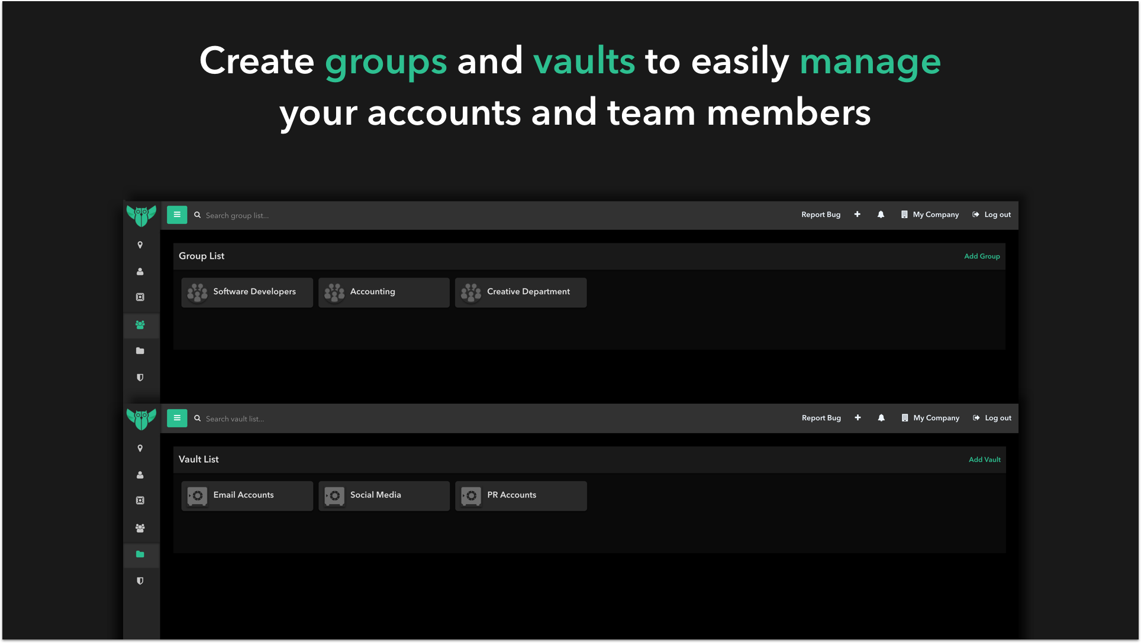Click the search magnifier in the group toolbar
The width and height of the screenshot is (1141, 643).
(x=197, y=215)
